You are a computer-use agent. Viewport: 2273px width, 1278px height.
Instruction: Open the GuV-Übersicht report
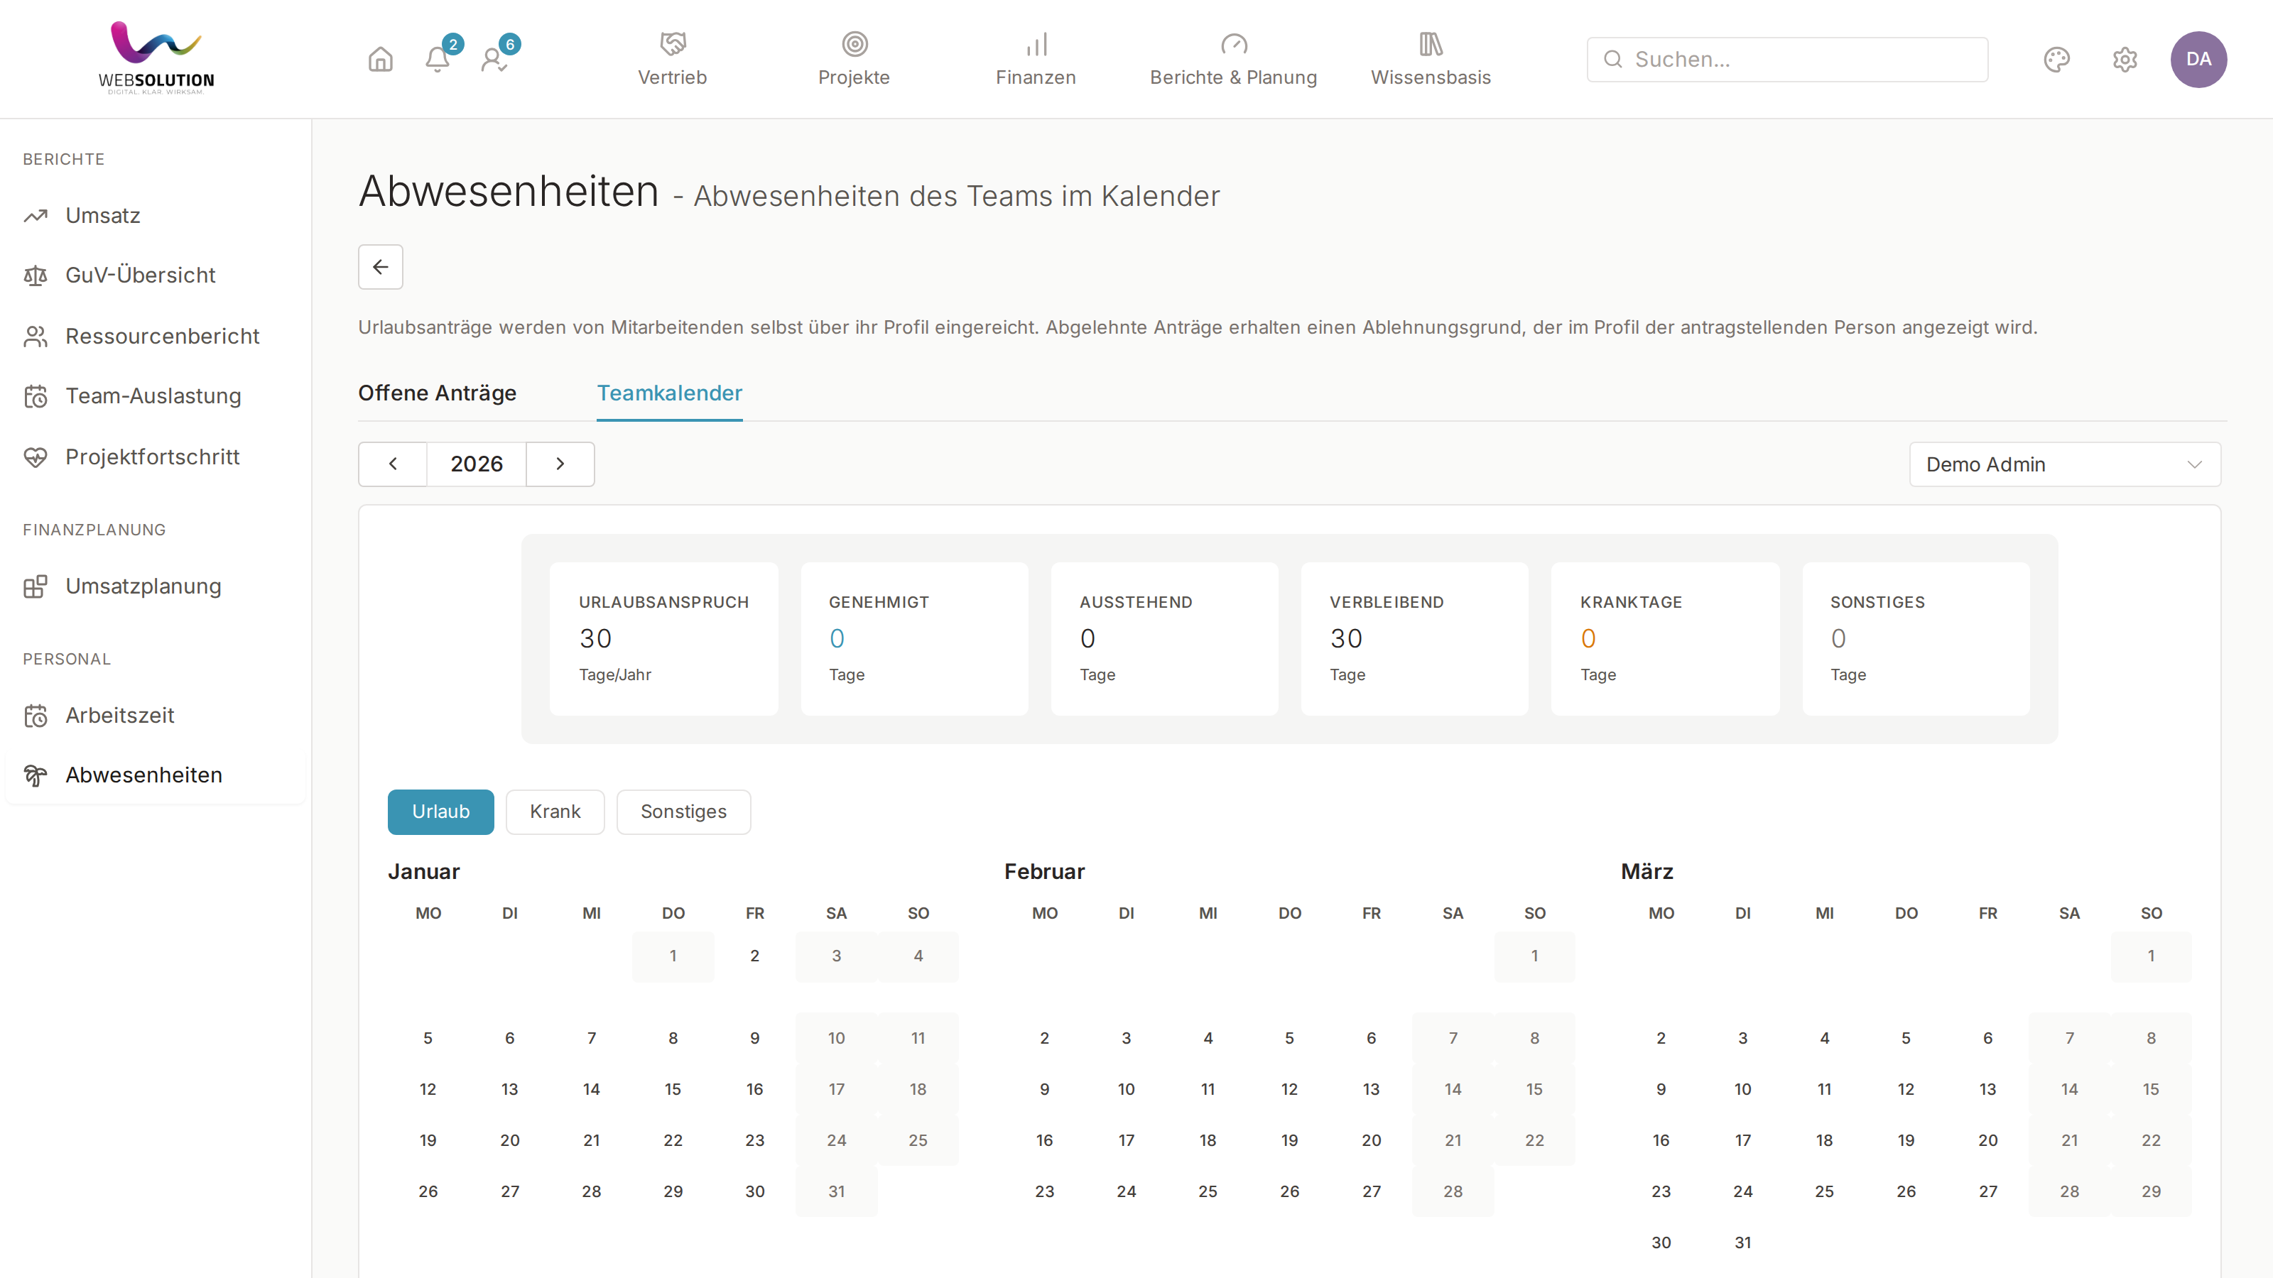pos(156,275)
